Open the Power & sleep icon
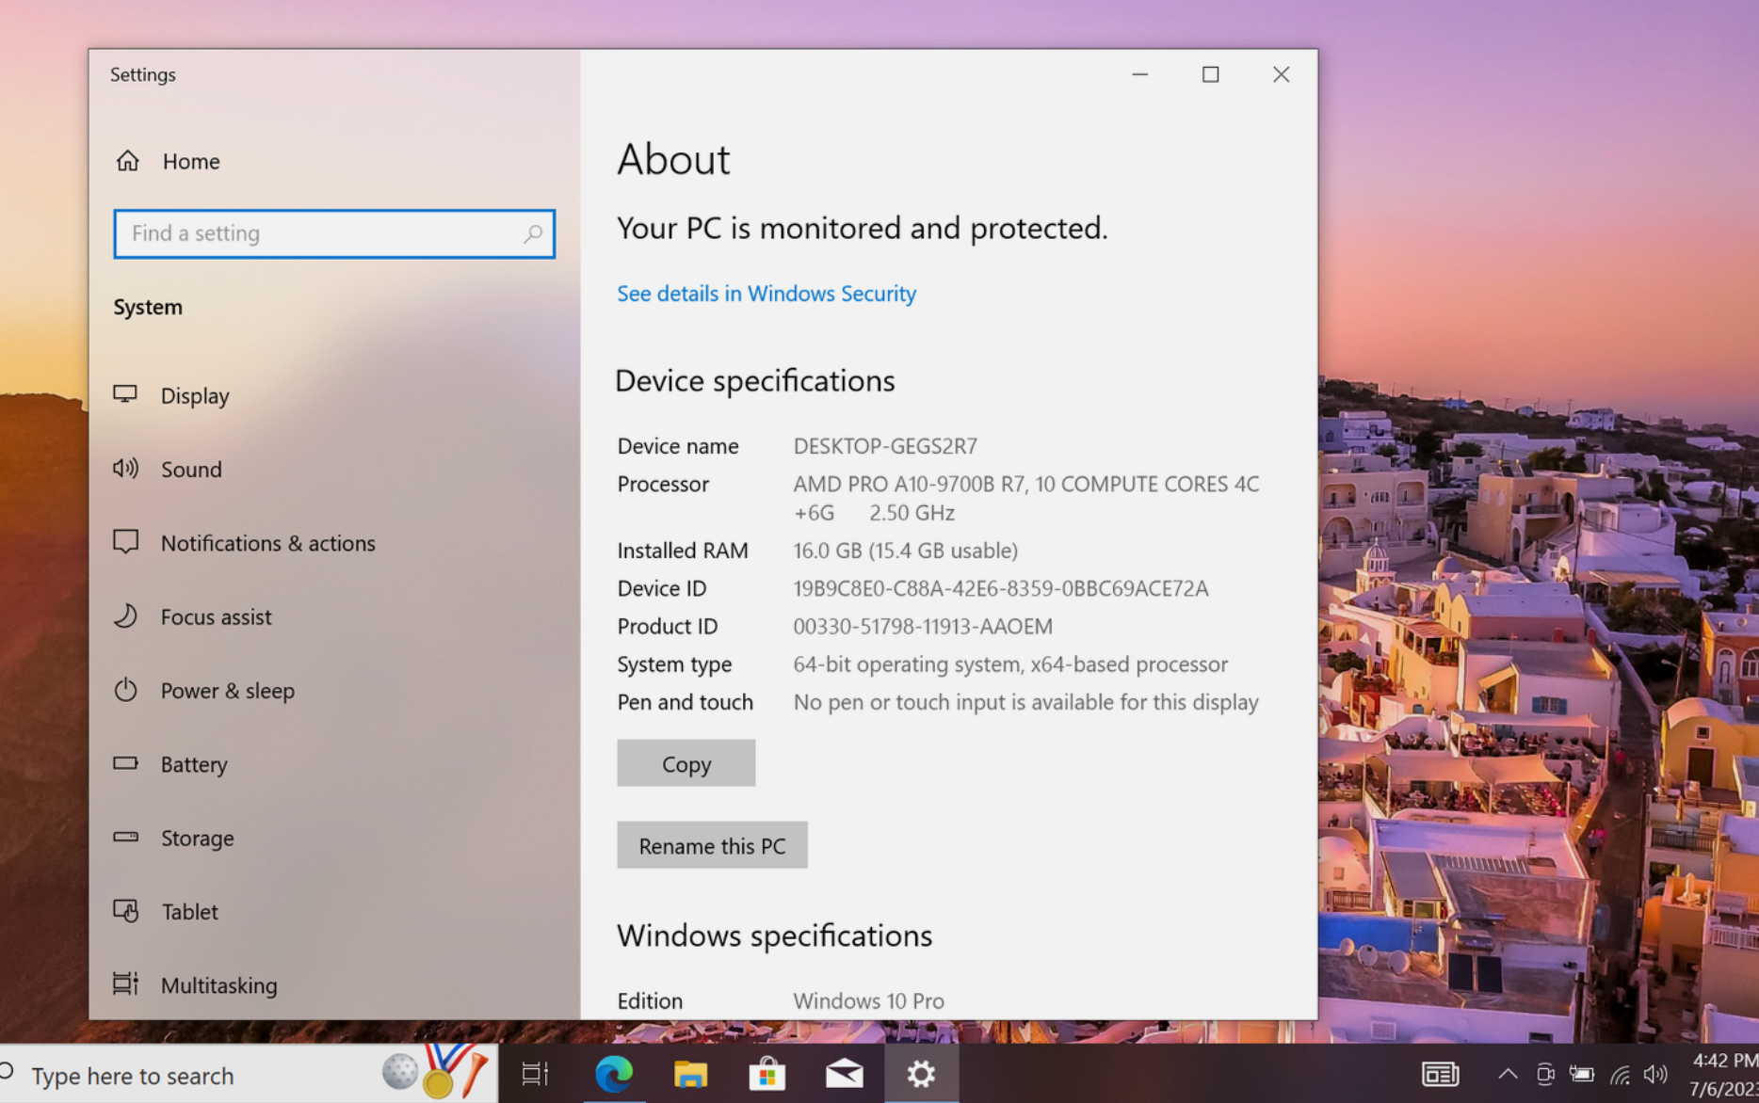This screenshot has height=1103, width=1759. click(126, 690)
